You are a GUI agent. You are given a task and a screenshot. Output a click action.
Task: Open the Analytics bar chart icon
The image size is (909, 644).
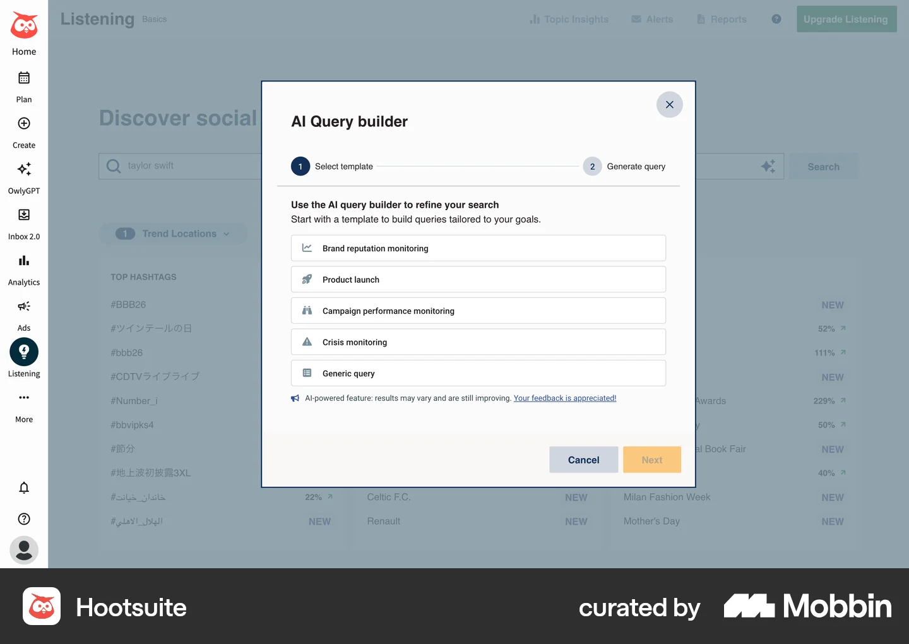24,261
